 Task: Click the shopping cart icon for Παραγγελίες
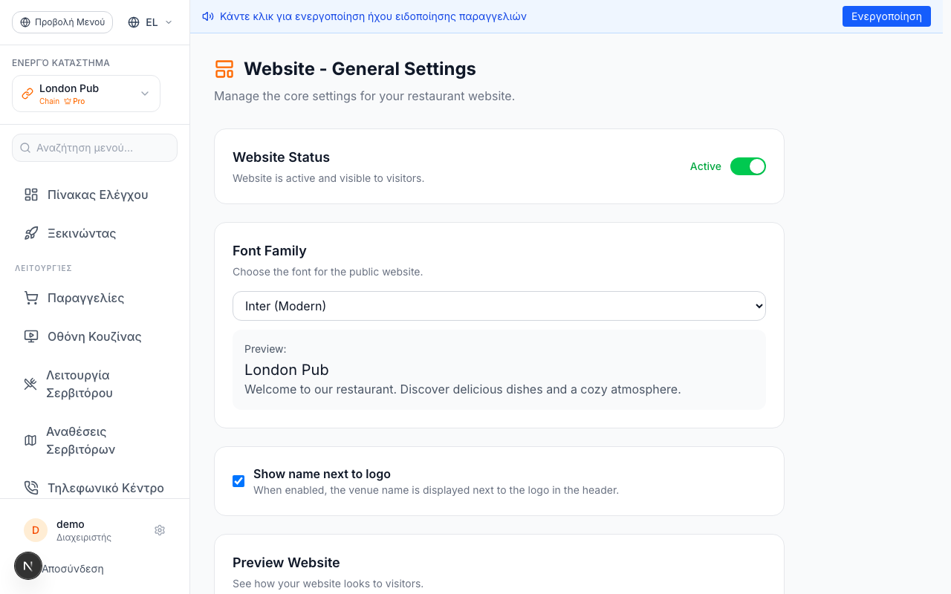tap(31, 298)
